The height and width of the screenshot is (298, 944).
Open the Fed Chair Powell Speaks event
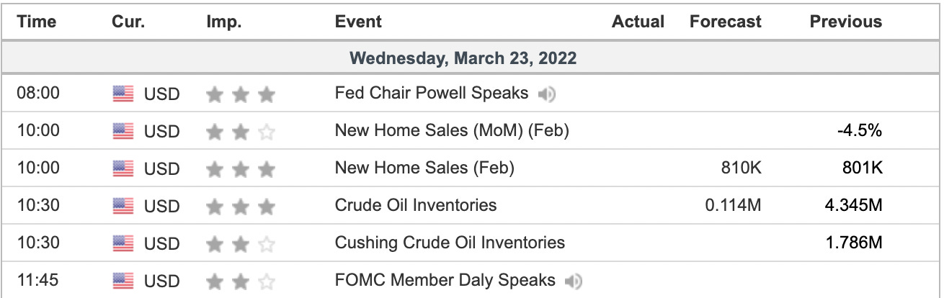[x=432, y=94]
